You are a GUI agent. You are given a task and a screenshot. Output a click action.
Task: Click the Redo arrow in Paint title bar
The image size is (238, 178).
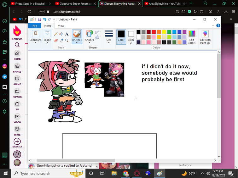click(49, 19)
